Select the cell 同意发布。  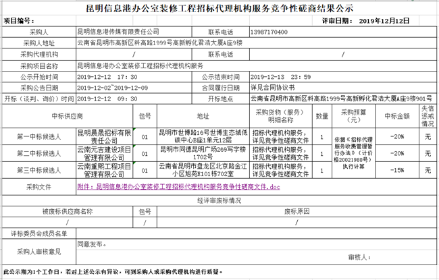click(256, 244)
